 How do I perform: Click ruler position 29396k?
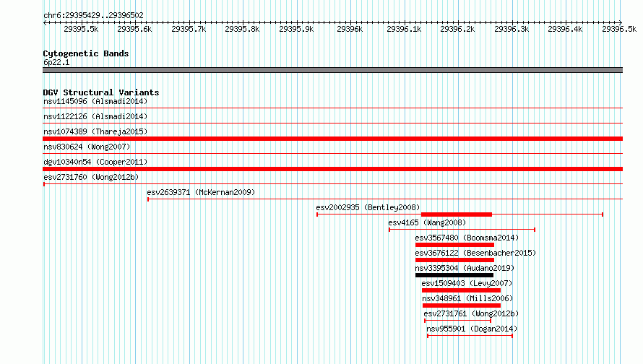[350, 29]
